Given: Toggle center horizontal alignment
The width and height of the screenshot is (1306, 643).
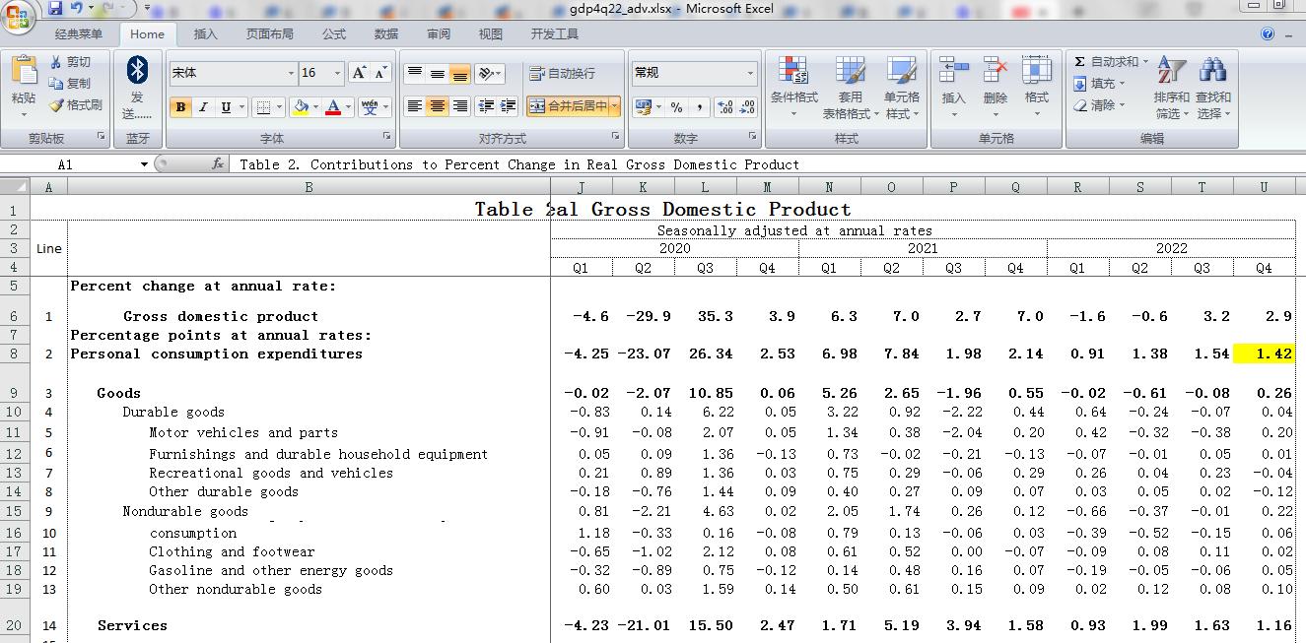Looking at the screenshot, I should point(438,106).
